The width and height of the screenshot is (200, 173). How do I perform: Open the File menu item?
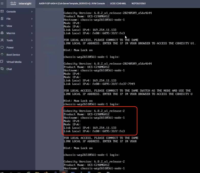point(18,19)
